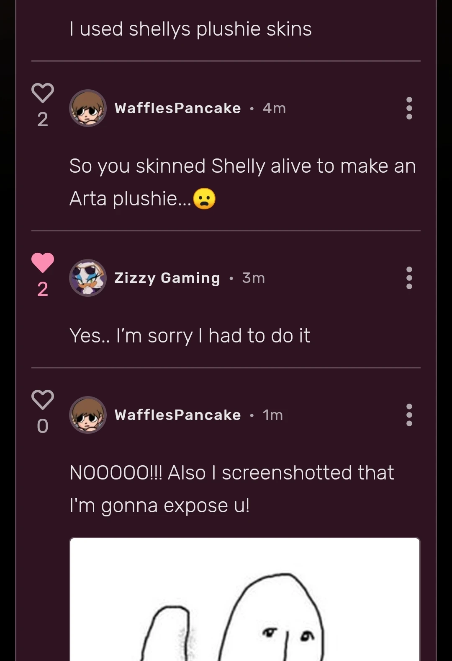Click the 4m timestamp on WafflesPancake's comment
Image resolution: width=452 pixels, height=661 pixels.
274,108
